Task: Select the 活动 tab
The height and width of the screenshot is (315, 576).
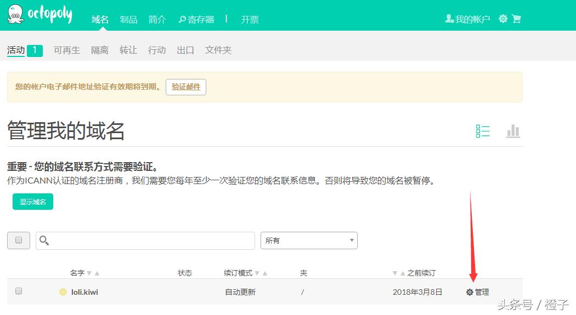Action: click(16, 50)
